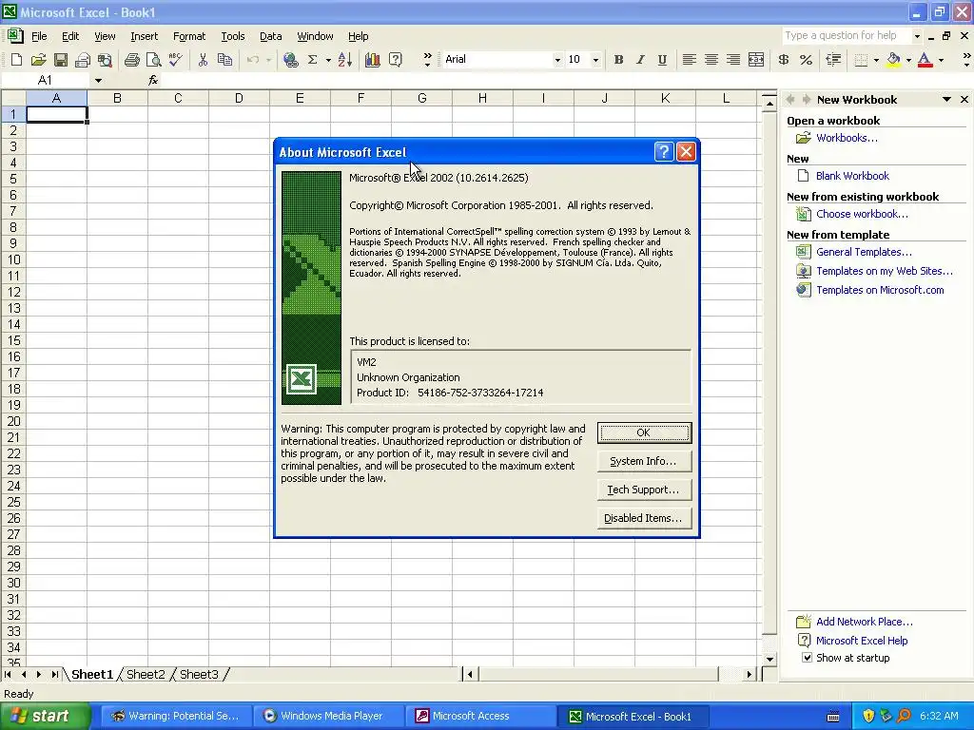This screenshot has height=730, width=974.
Task: Click the Print icon in the toolbar
Action: coord(131,60)
